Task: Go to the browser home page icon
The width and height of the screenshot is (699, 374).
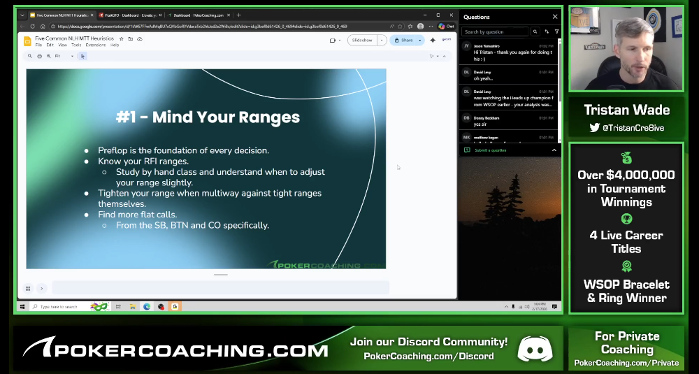Action: [43, 27]
